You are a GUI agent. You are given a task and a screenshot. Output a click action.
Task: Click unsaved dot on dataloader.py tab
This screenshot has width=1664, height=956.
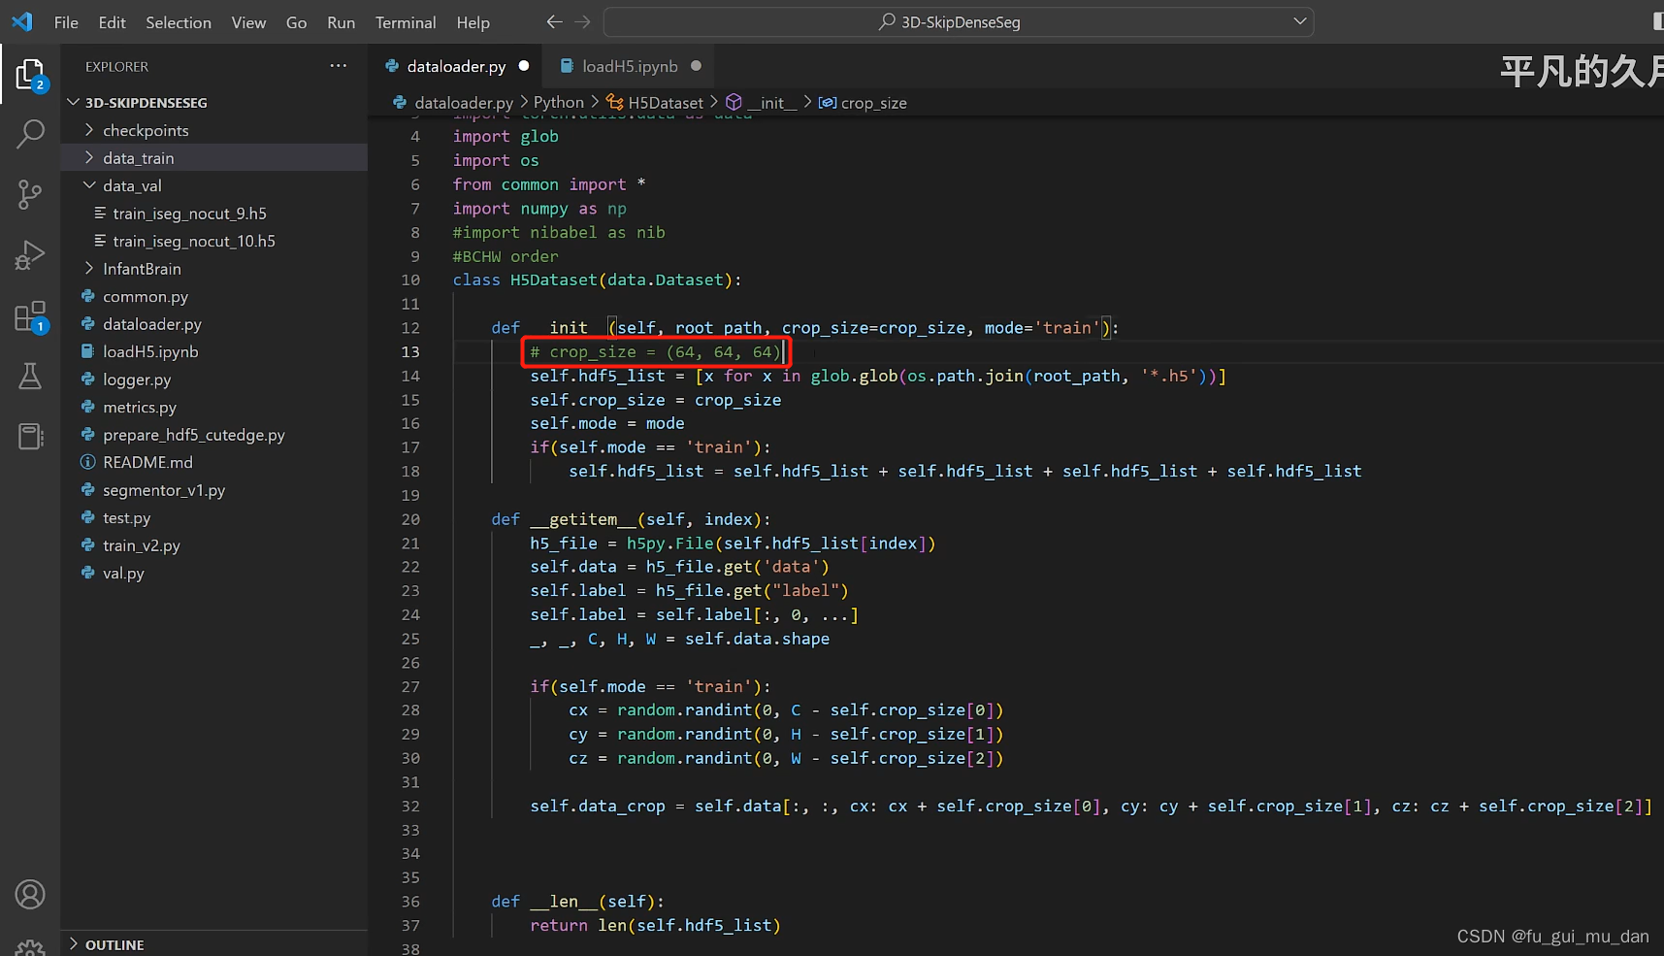tap(524, 66)
